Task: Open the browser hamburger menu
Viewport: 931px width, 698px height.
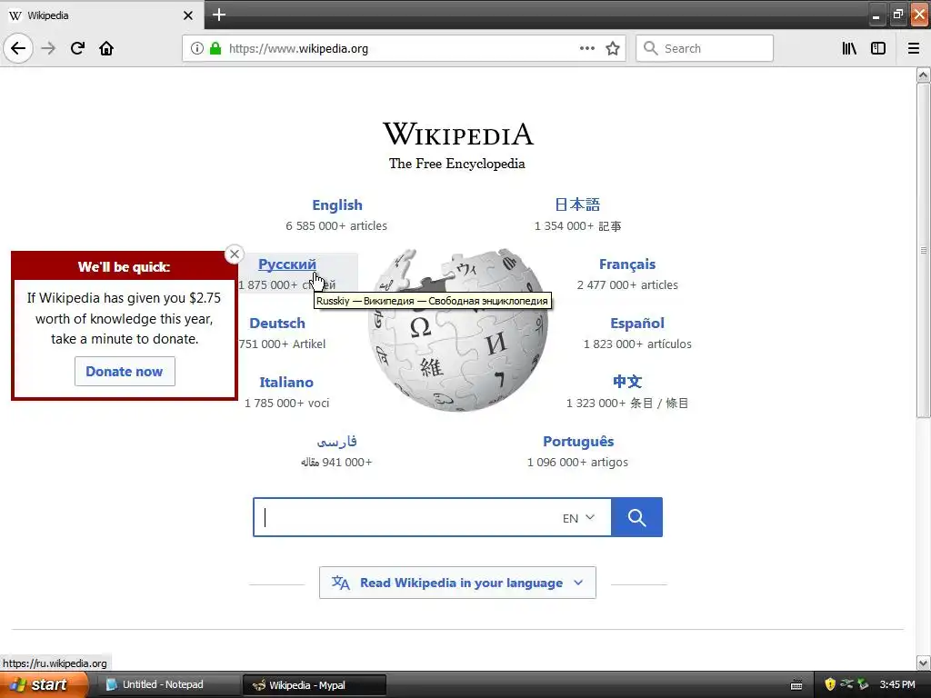Action: coord(913,48)
